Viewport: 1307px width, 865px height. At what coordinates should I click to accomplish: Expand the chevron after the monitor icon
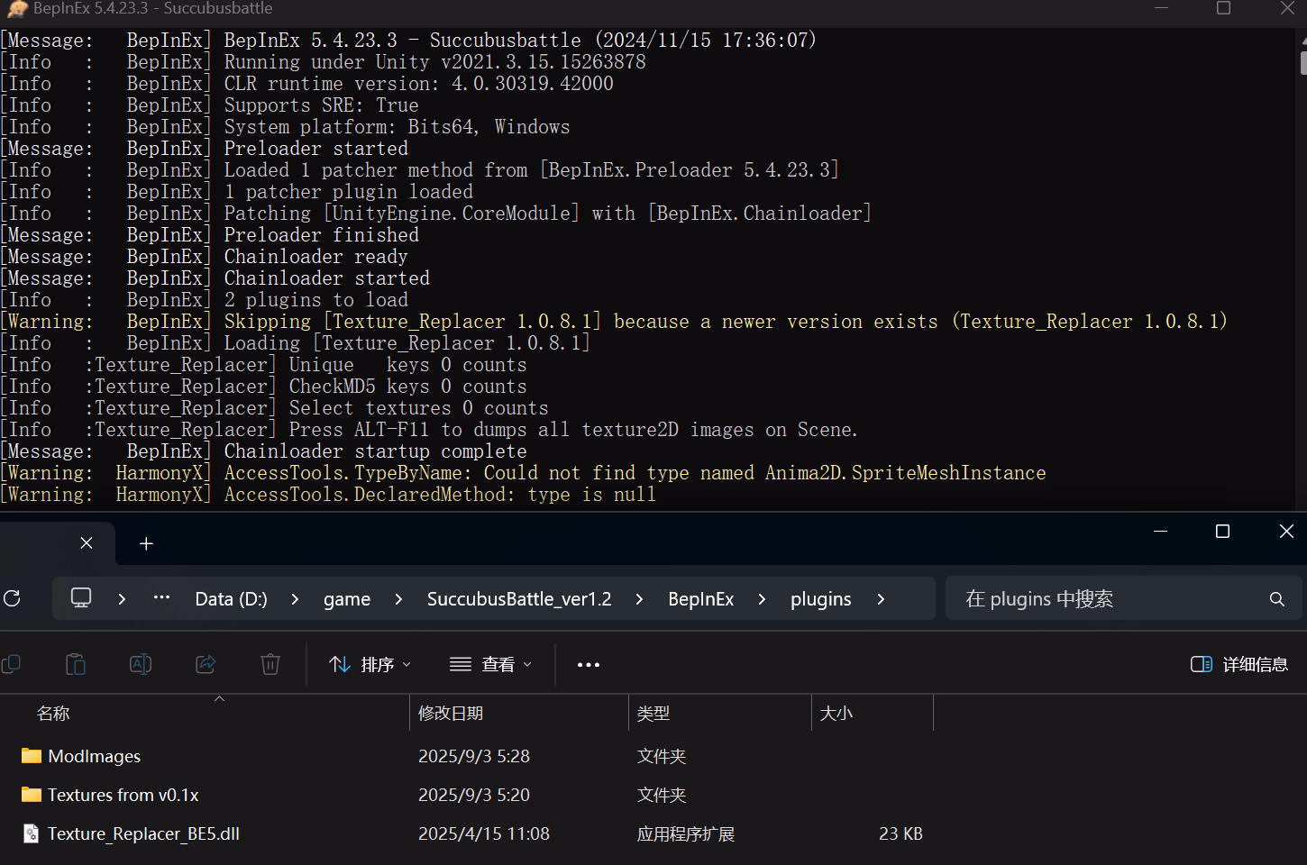tap(122, 599)
